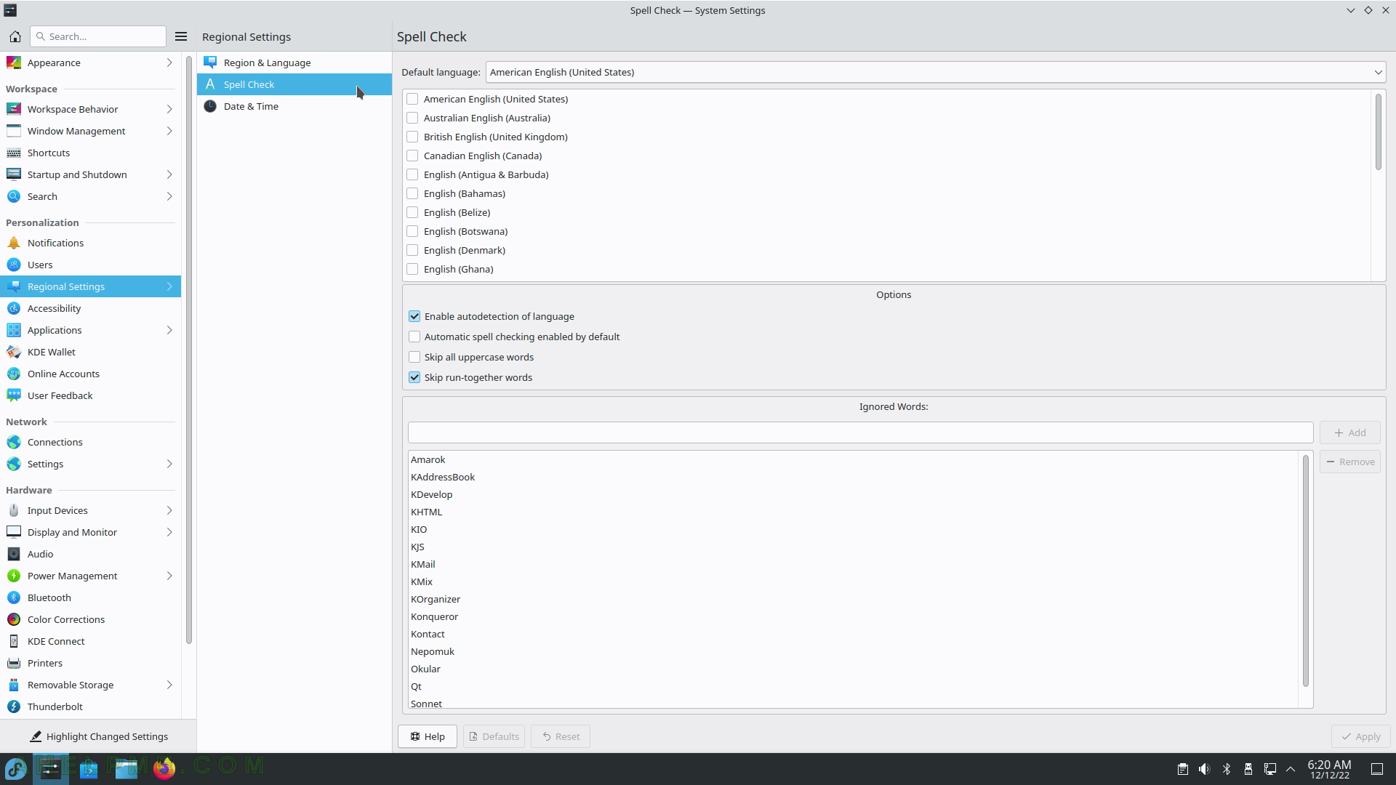Expand the Applications category arrow
The width and height of the screenshot is (1396, 785).
pos(169,330)
